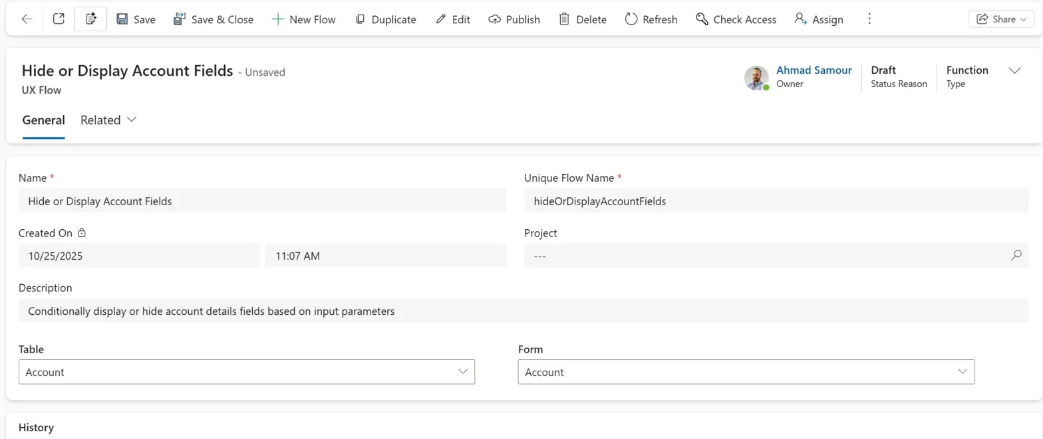1043x439 pixels.
Task: Click the Project lookup field
Action: (776, 255)
